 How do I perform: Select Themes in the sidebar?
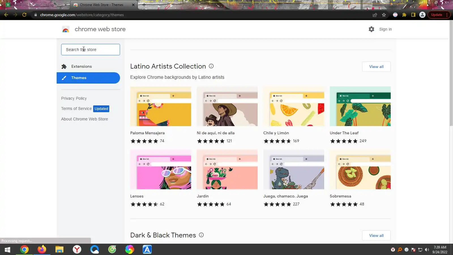[x=88, y=78]
